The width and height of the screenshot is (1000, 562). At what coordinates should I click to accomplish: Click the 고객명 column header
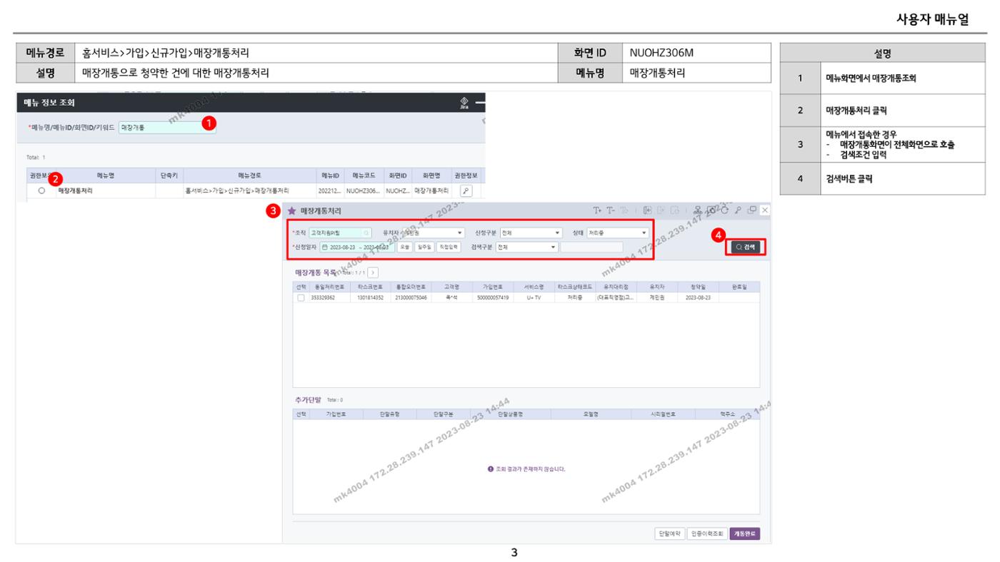451,286
